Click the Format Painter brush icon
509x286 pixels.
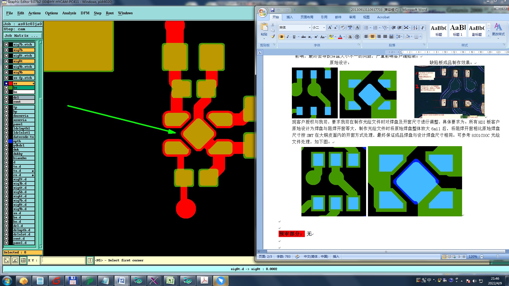click(273, 37)
